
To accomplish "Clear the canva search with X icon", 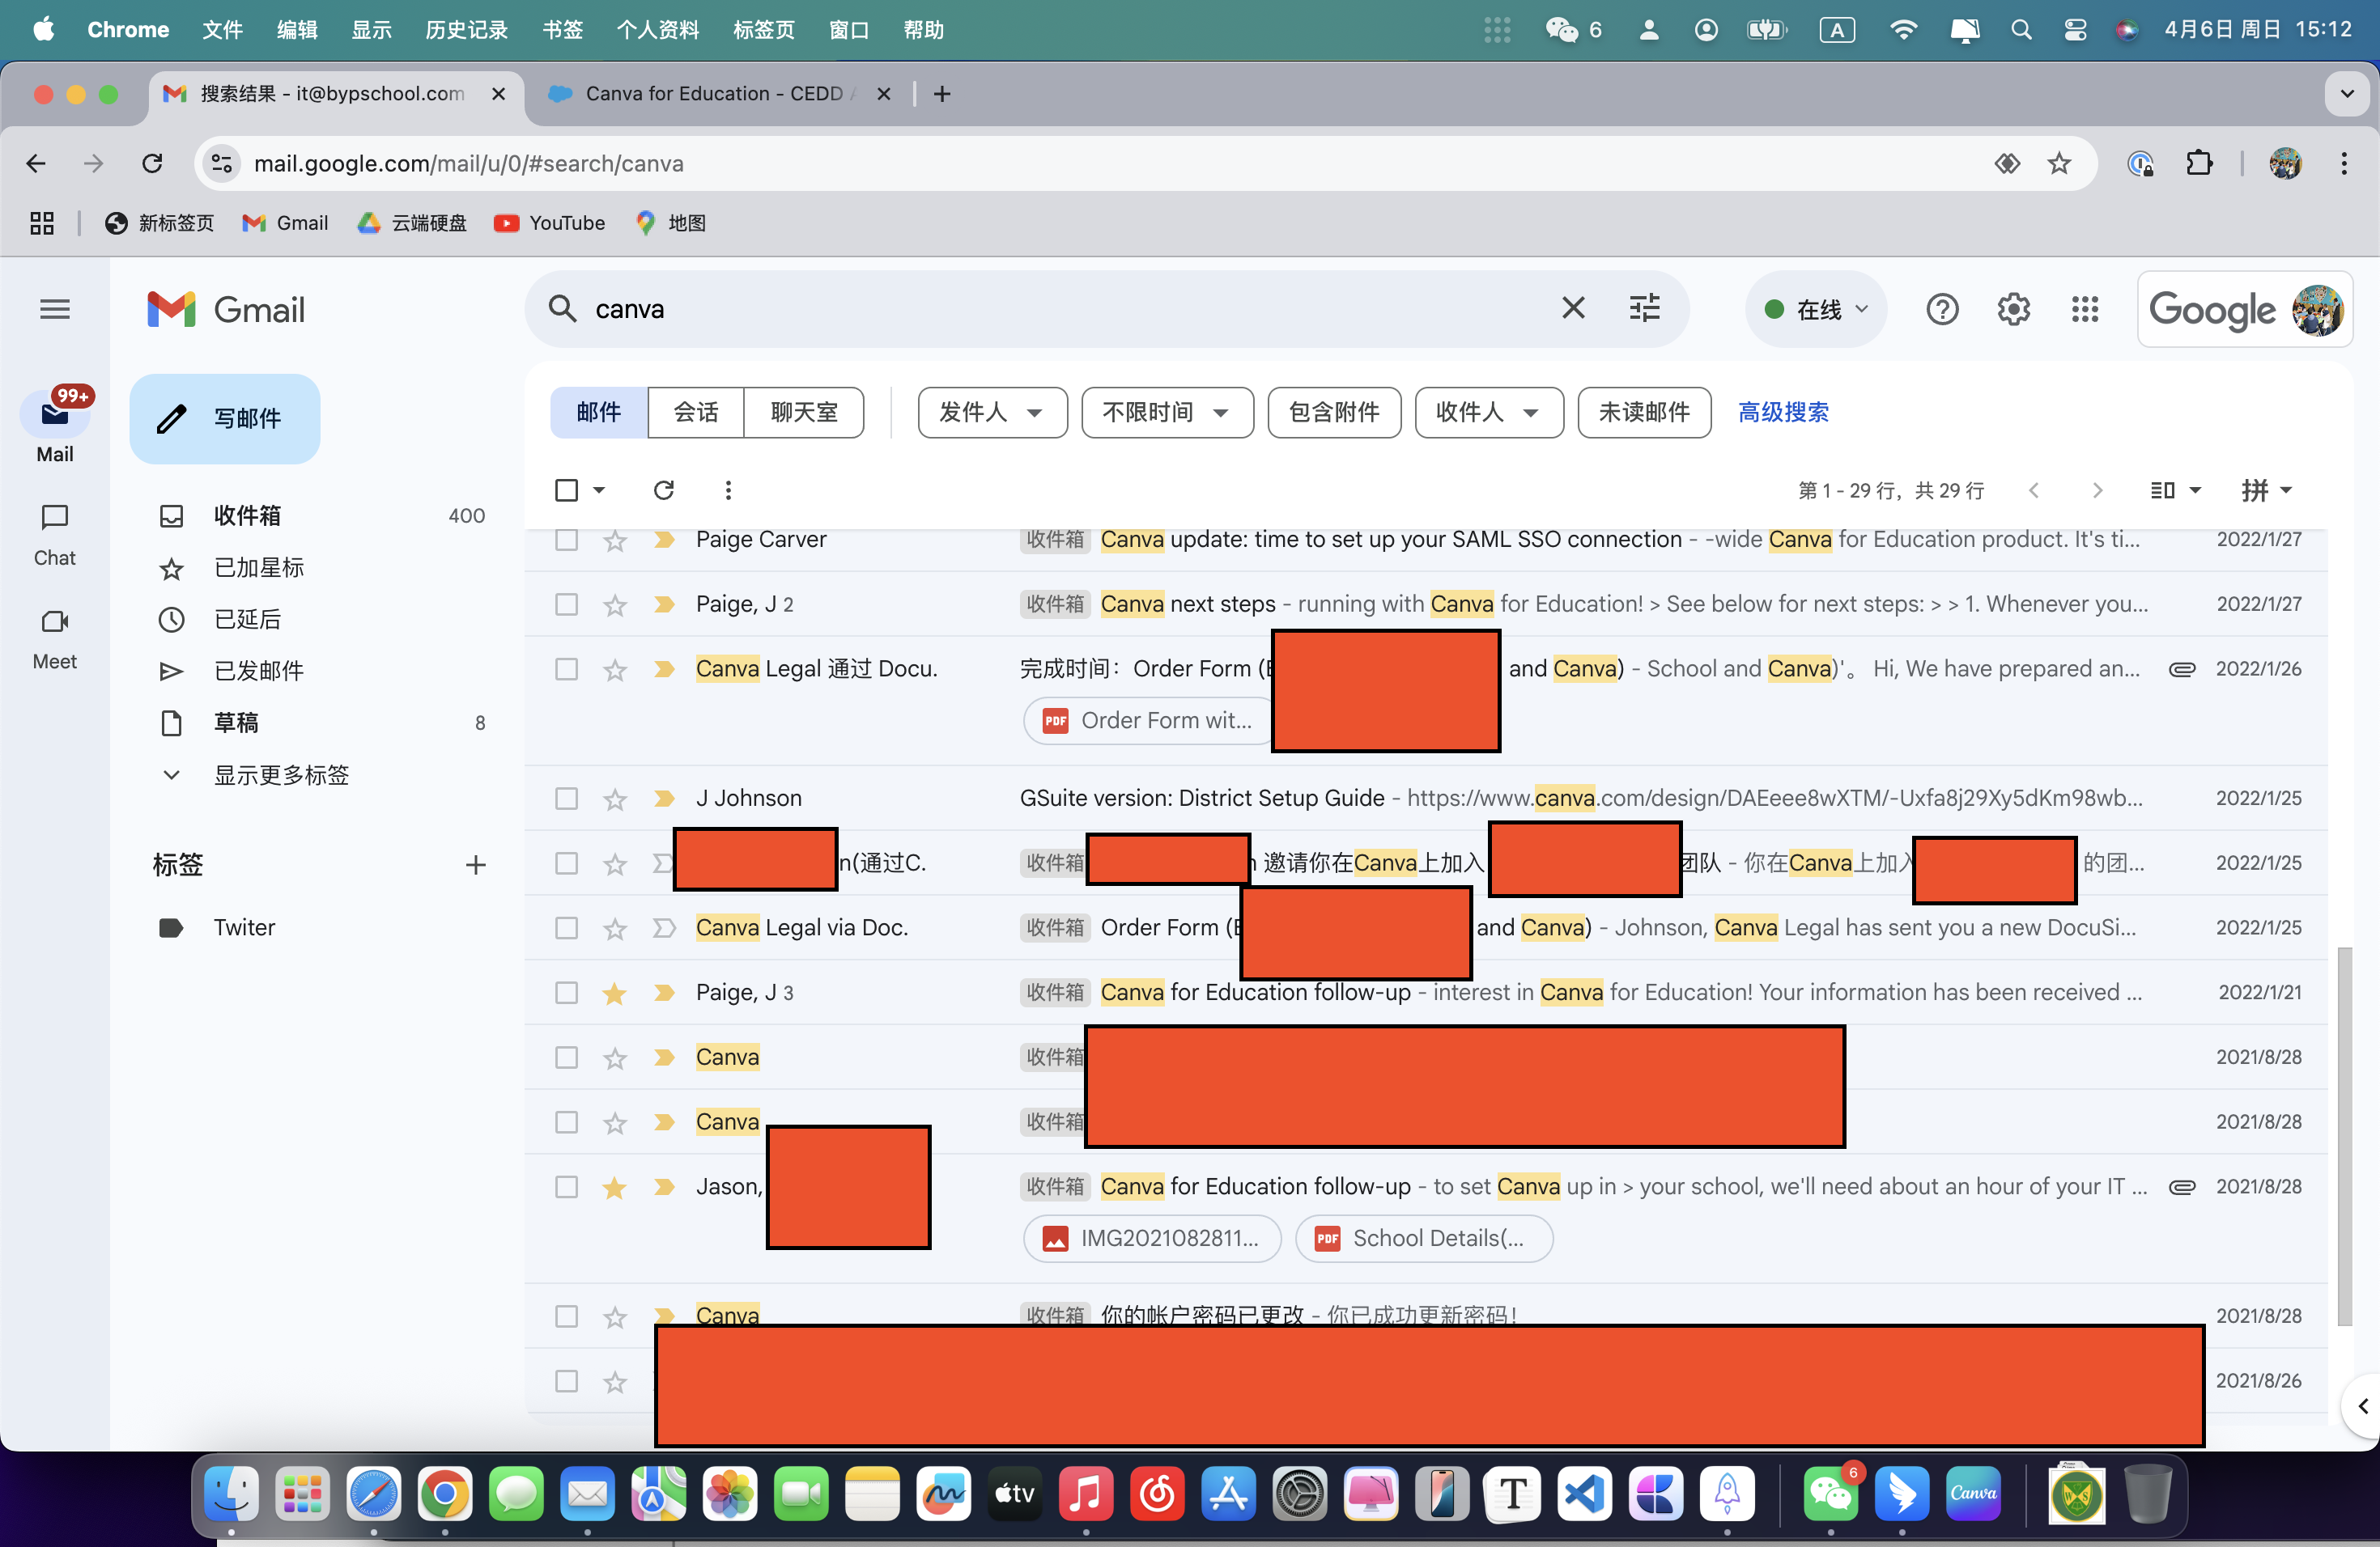I will (x=1573, y=309).
